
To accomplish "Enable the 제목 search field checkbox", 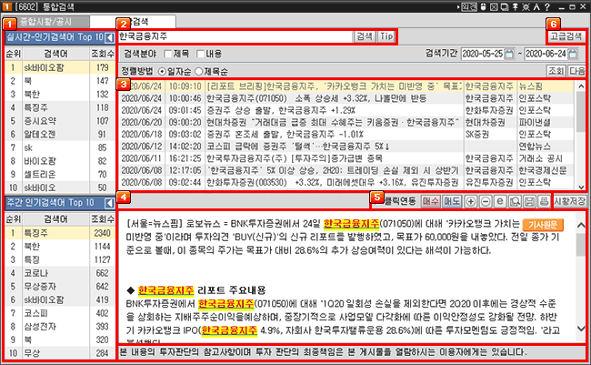I will tap(168, 54).
